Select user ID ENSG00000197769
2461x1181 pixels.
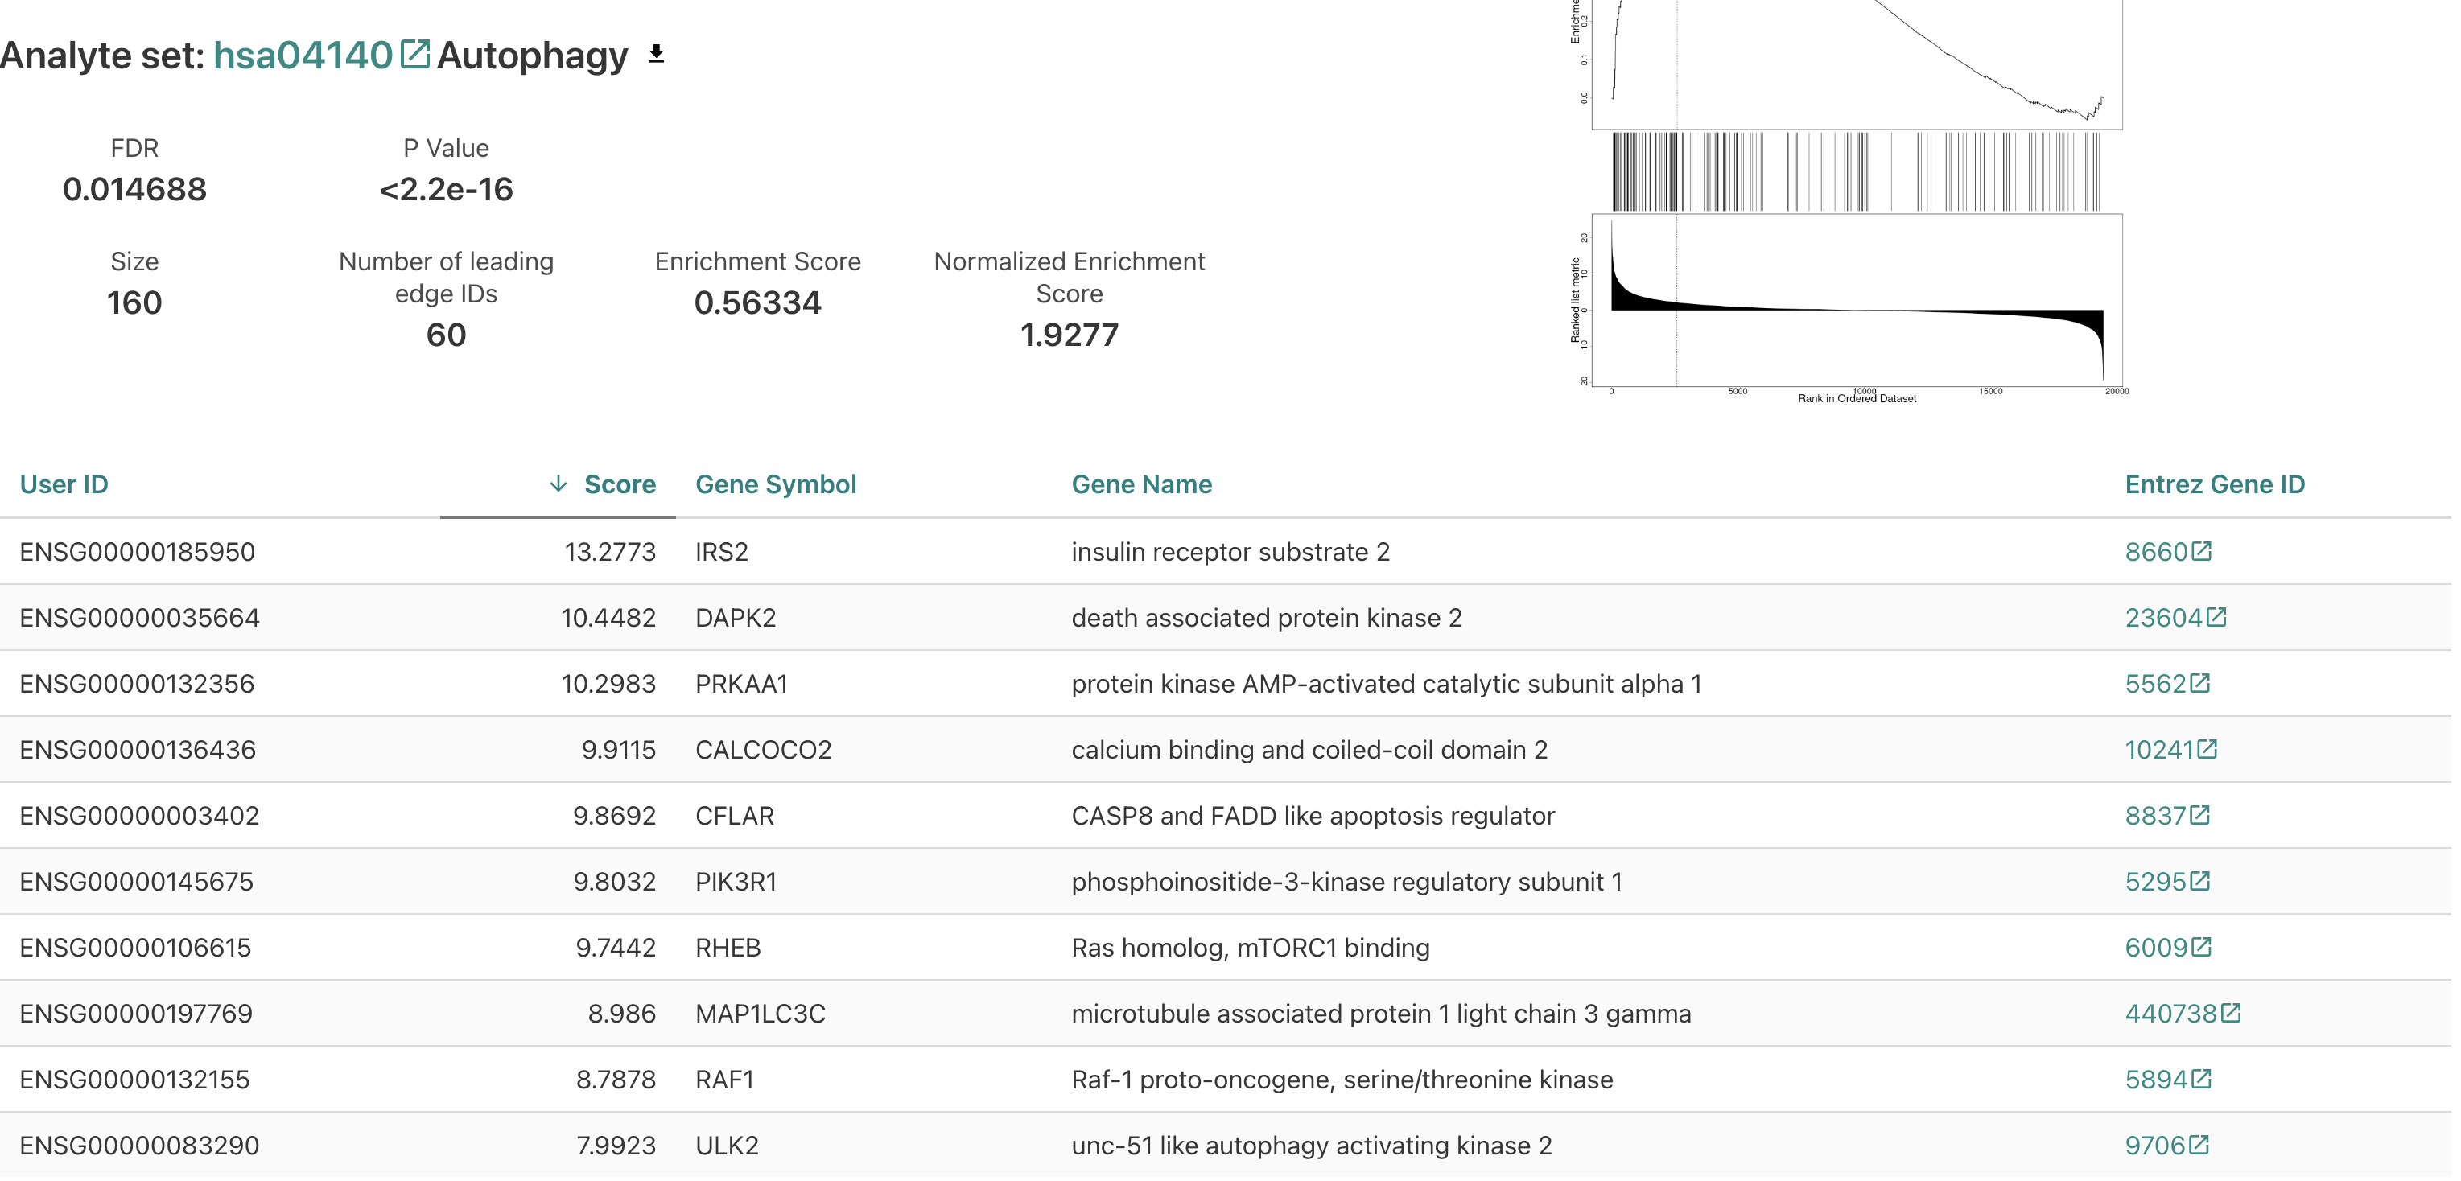(137, 1013)
